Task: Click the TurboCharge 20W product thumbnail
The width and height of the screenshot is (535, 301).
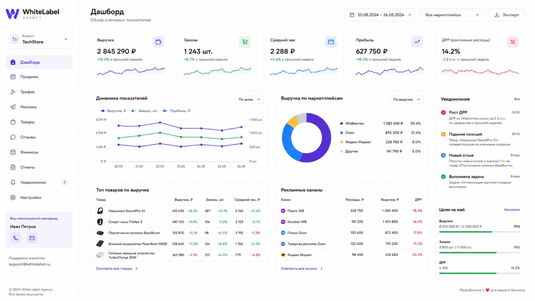Action: pos(100,255)
